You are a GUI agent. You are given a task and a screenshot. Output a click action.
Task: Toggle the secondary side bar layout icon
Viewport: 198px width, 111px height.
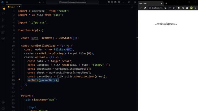[x=115, y=2]
